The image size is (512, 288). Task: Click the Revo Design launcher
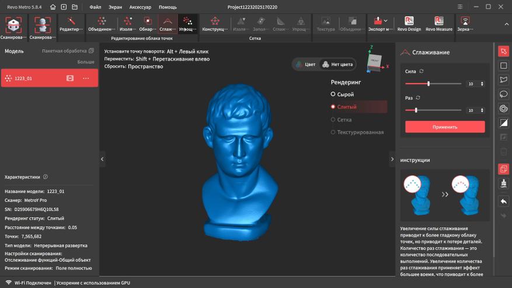pyautogui.click(x=409, y=24)
